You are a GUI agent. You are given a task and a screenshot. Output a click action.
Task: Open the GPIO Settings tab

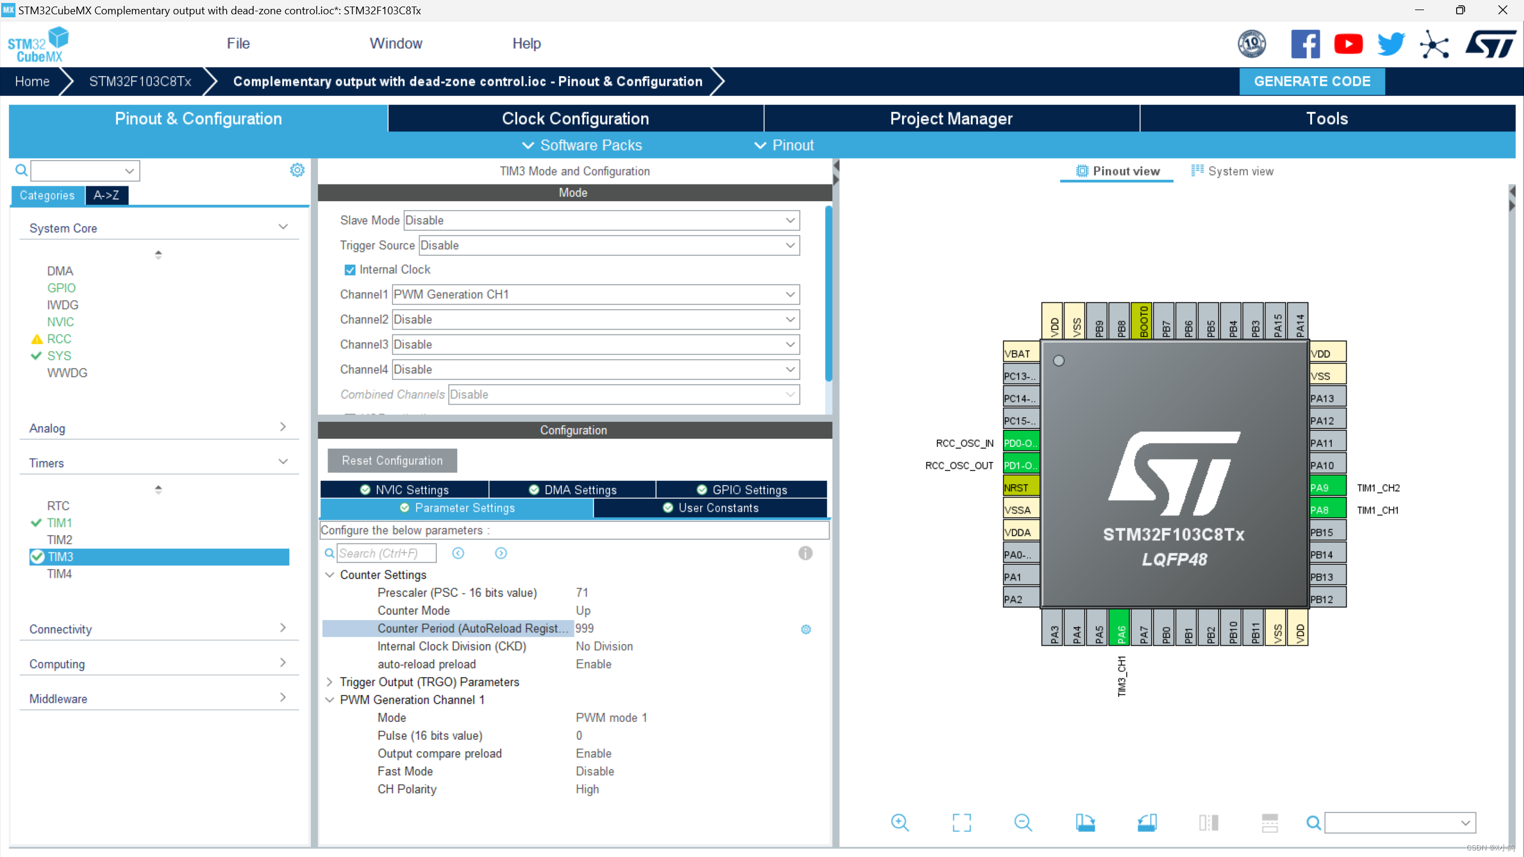pos(742,490)
